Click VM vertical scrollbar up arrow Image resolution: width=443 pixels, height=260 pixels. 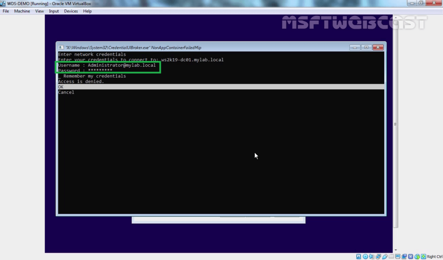tap(395, 18)
